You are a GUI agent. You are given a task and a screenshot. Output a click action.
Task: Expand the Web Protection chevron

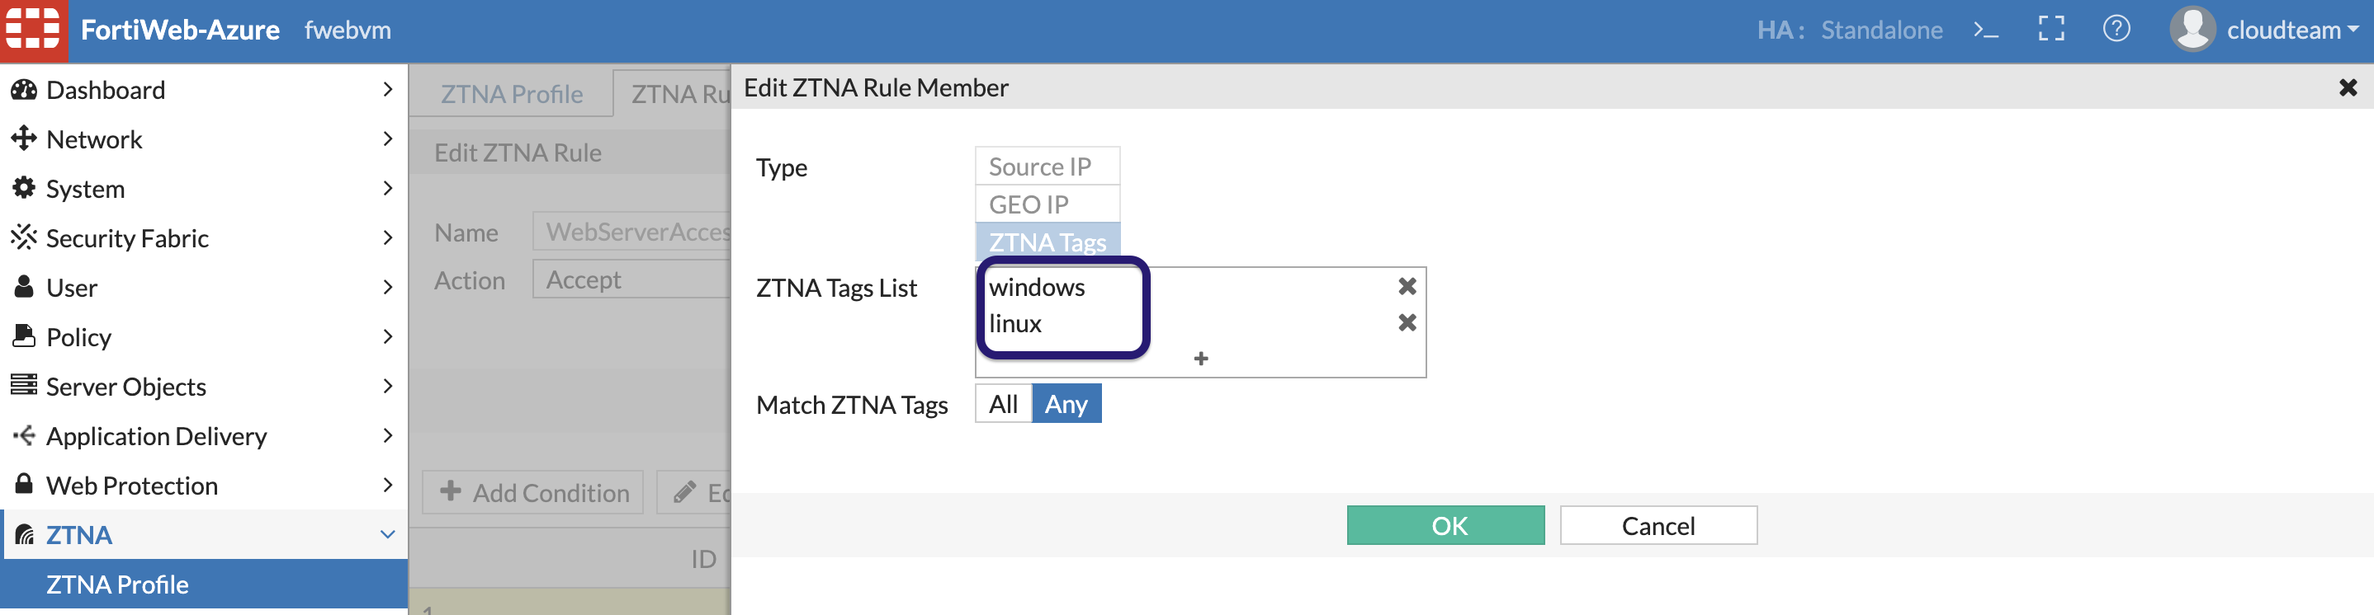[387, 484]
